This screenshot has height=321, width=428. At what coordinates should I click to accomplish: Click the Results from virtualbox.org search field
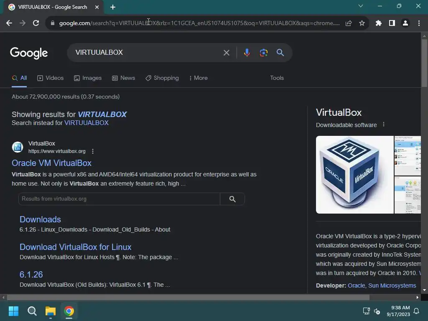pos(119,199)
